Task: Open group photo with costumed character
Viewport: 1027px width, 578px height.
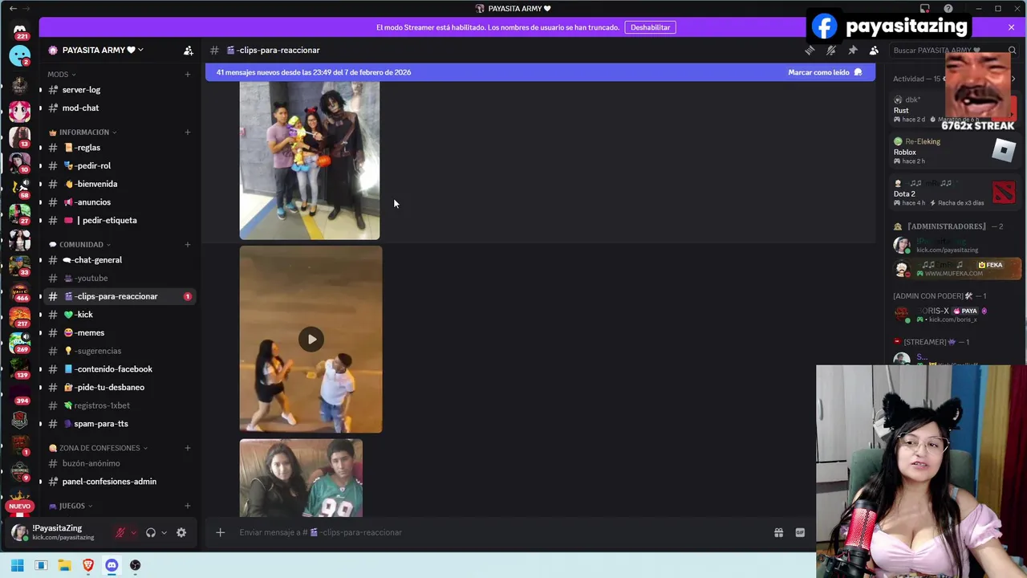Action: coord(310,160)
